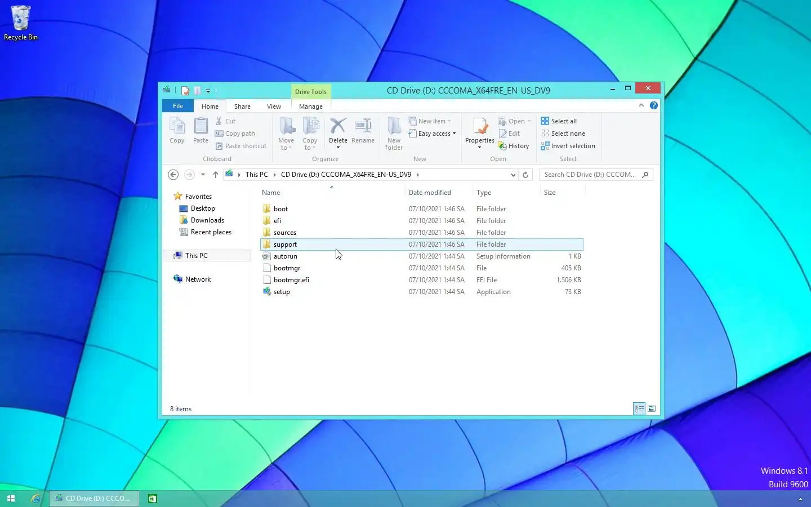Click the Edit ribbon command
This screenshot has height=507, width=811.
coord(509,134)
